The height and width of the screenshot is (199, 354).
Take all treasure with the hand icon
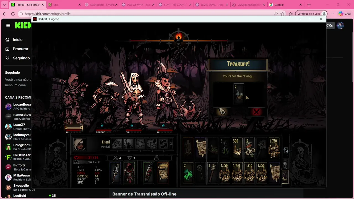[x=222, y=112]
